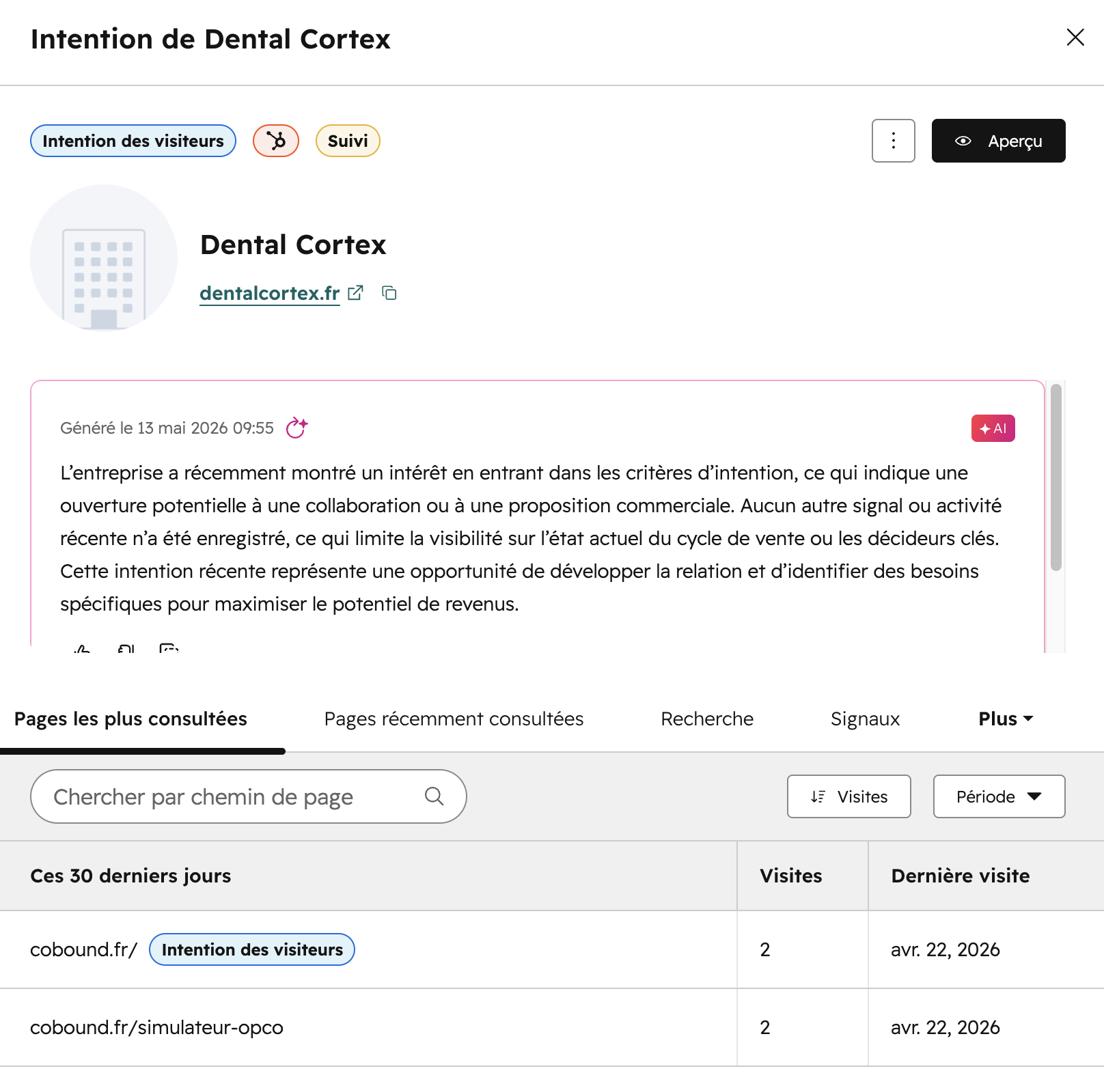
Task: Open the three-dot more options menu
Action: (894, 141)
